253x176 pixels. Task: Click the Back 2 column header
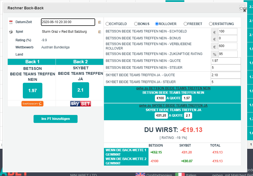[x=80, y=62]
